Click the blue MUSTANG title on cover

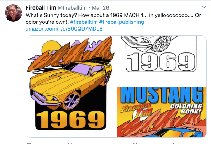click(162, 95)
